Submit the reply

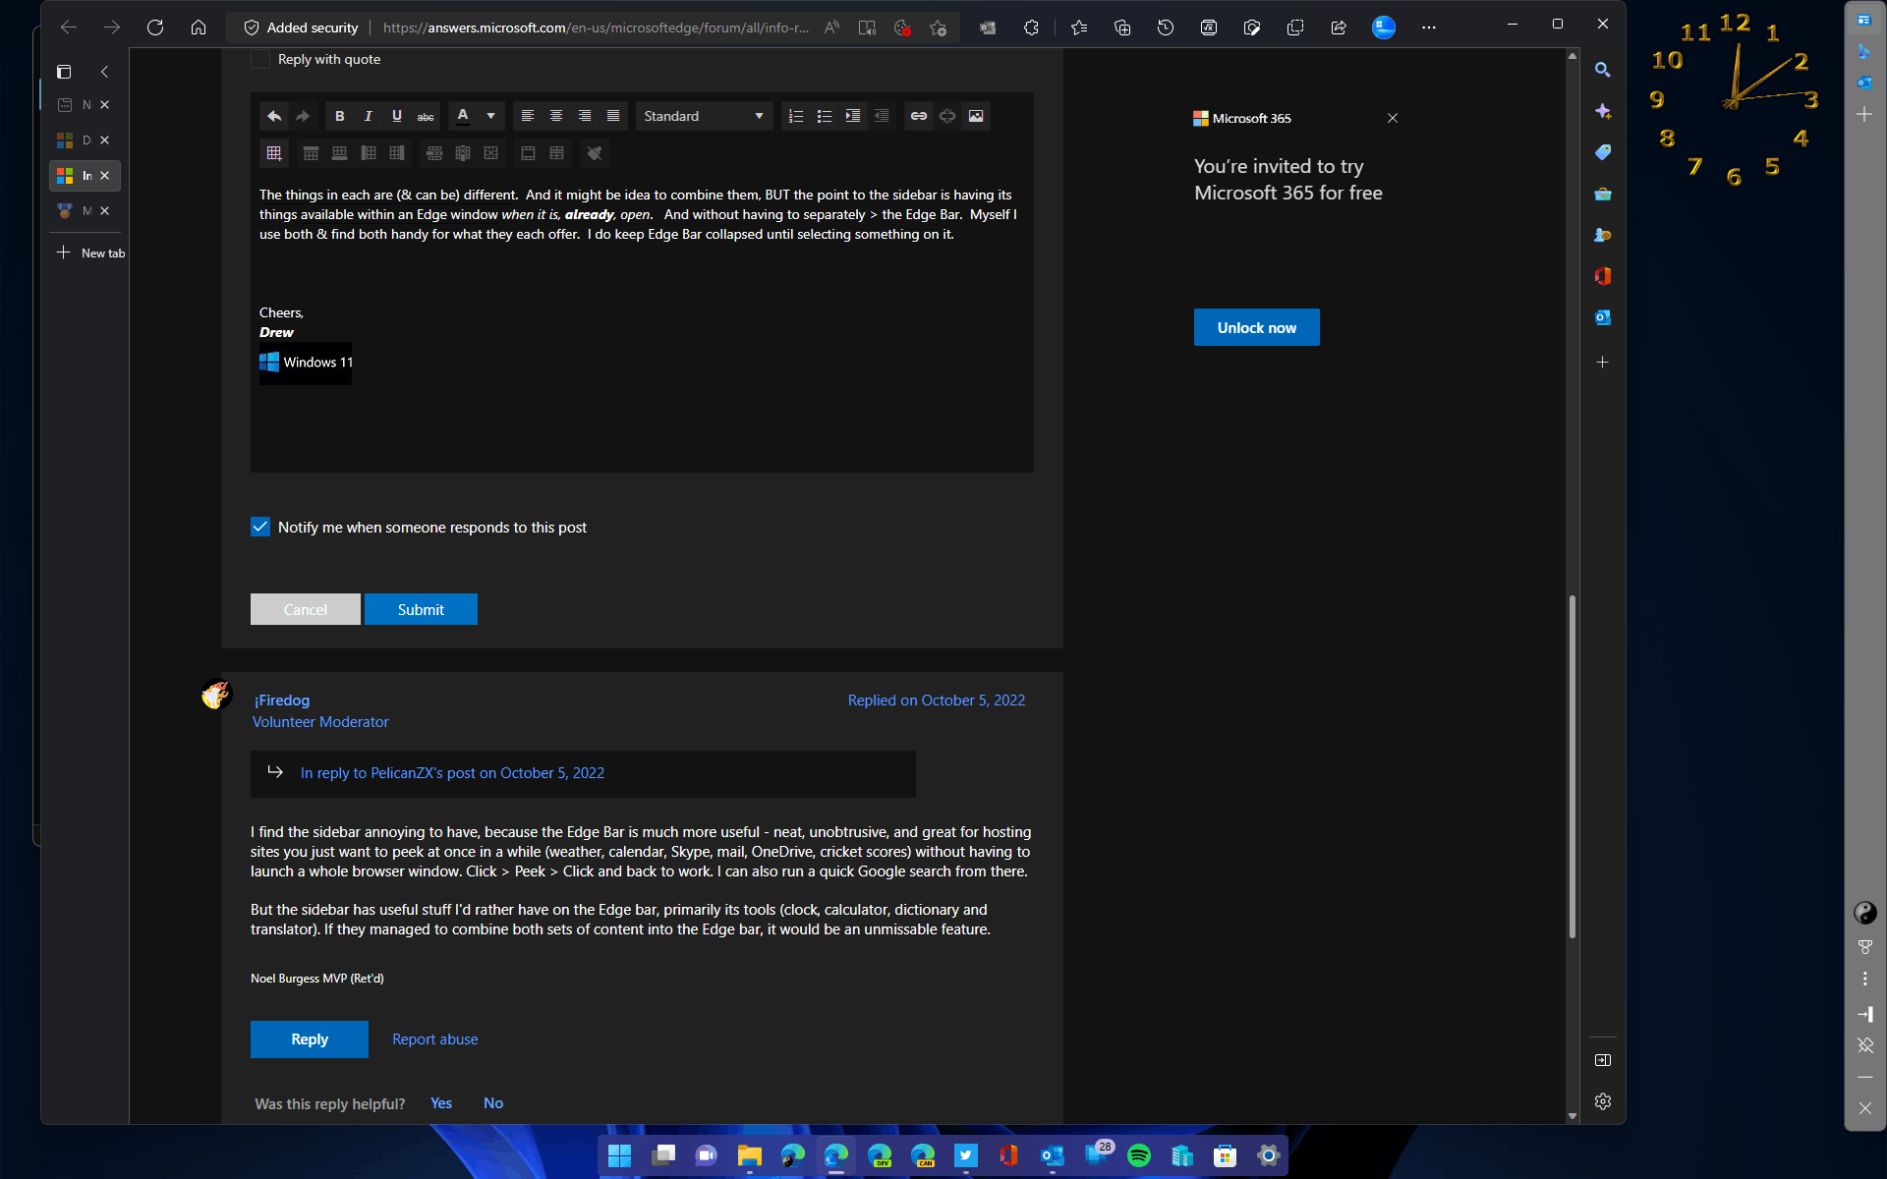point(421,609)
